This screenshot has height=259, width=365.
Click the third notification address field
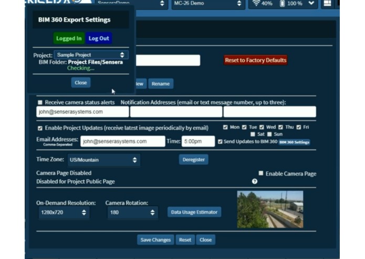(x=270, y=112)
